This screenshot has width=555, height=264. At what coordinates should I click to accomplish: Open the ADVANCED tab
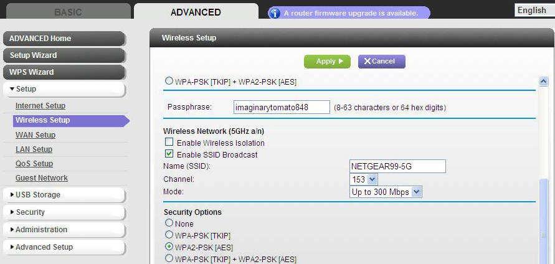[196, 12]
